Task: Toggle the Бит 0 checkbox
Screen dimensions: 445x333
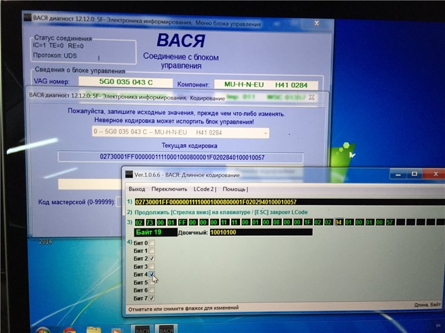Action: click(152, 243)
